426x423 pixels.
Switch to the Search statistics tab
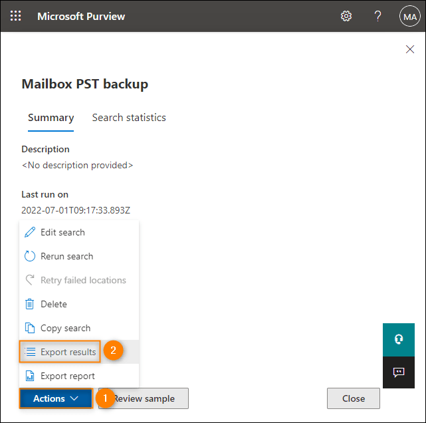[129, 118]
